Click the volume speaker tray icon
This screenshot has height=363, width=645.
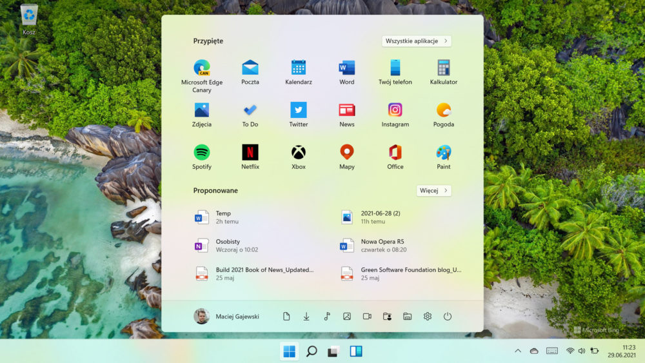click(x=582, y=351)
